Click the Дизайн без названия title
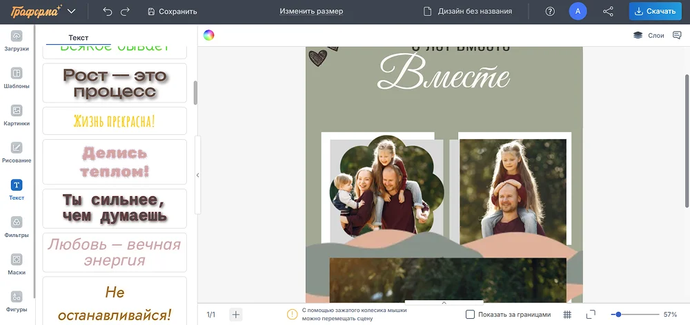The width and height of the screenshot is (690, 325). point(475,12)
